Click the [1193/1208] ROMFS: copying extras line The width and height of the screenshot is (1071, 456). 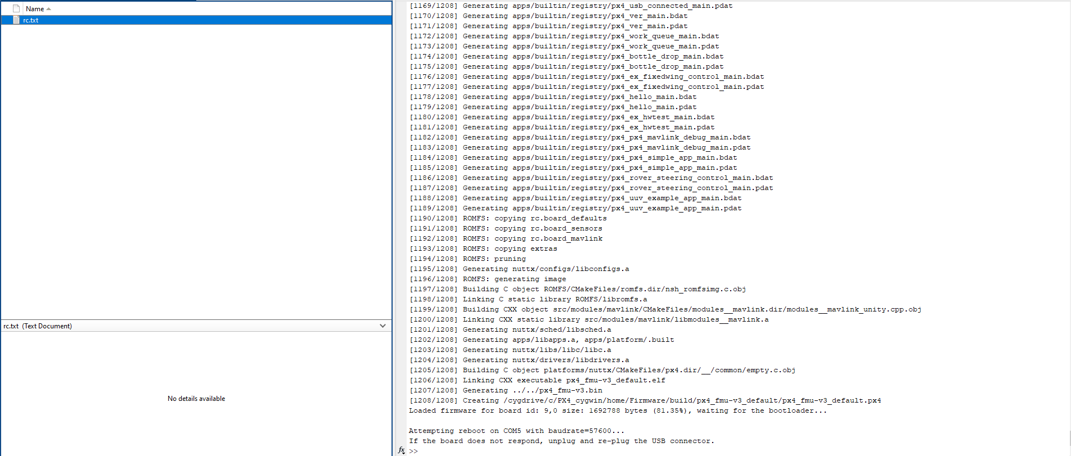[x=483, y=249]
